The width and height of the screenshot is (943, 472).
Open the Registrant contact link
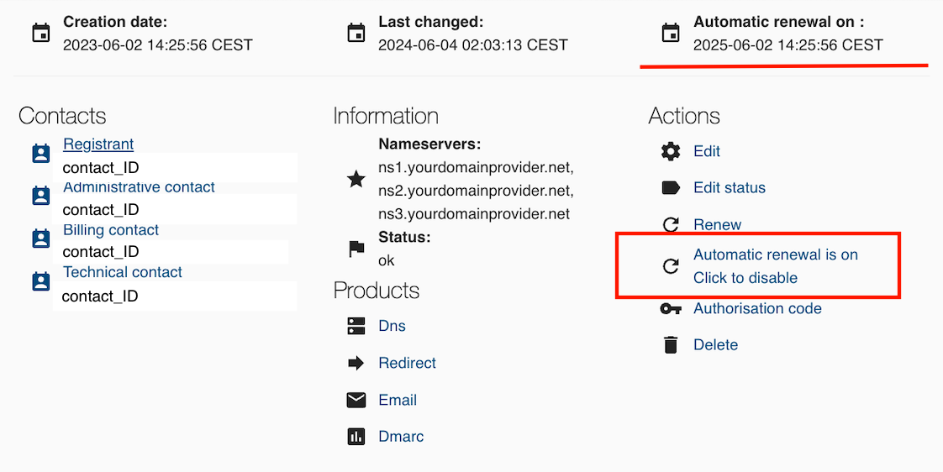(x=98, y=144)
